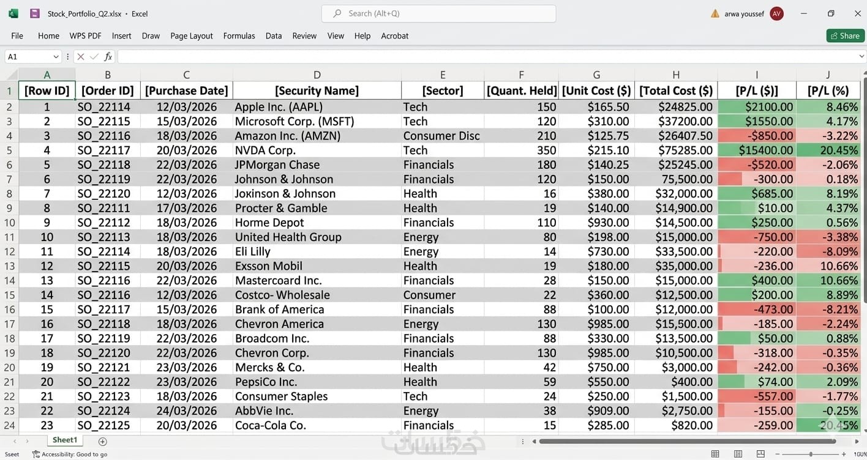Click the formula bar options dots handle

click(68, 56)
